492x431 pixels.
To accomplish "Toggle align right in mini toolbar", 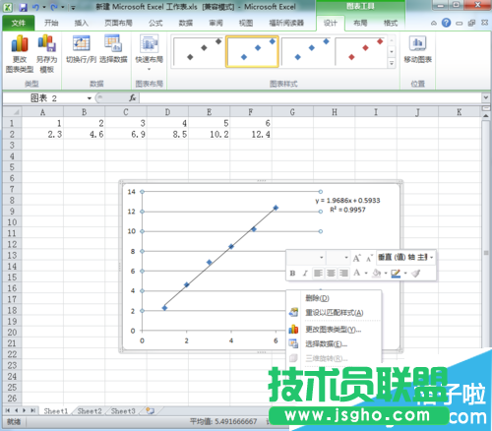I will (343, 273).
